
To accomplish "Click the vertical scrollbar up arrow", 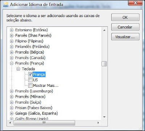I will pos(104,30).
